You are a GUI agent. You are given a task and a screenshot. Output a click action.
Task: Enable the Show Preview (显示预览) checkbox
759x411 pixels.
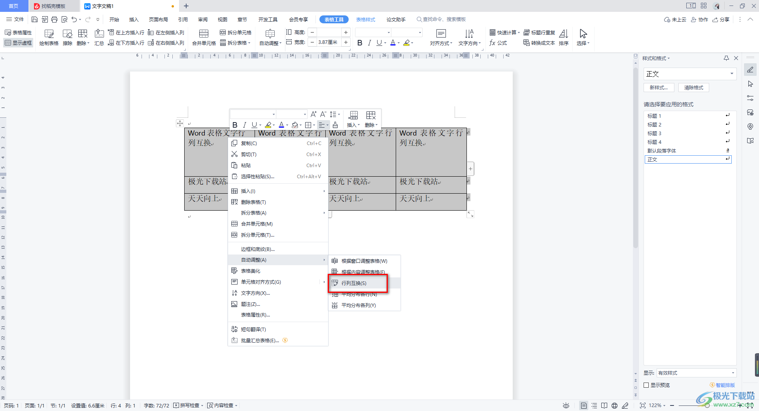(x=646, y=385)
